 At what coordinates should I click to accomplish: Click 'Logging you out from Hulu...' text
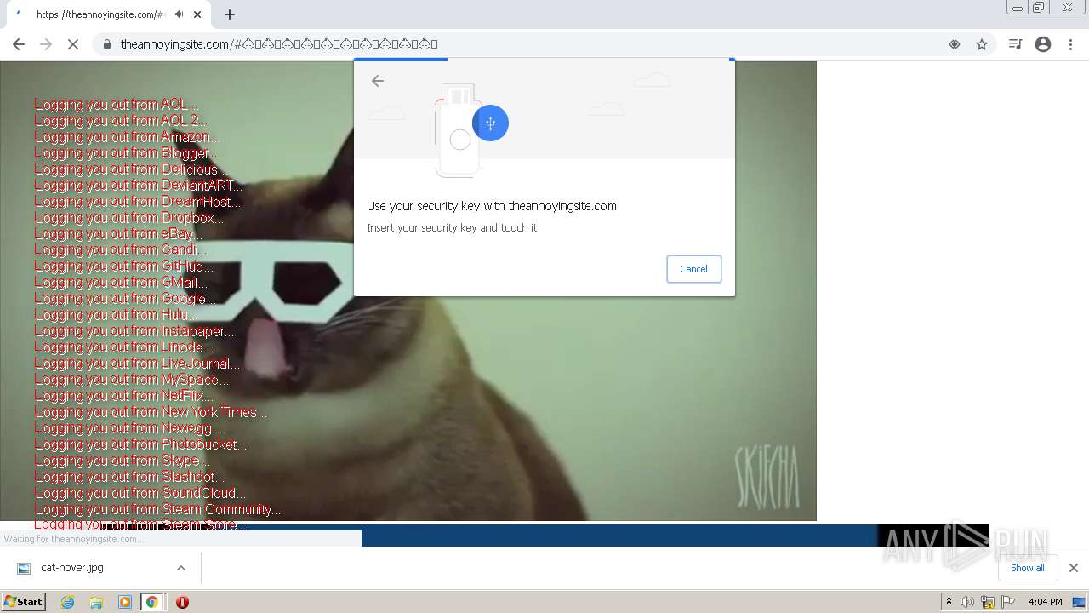[x=117, y=315]
